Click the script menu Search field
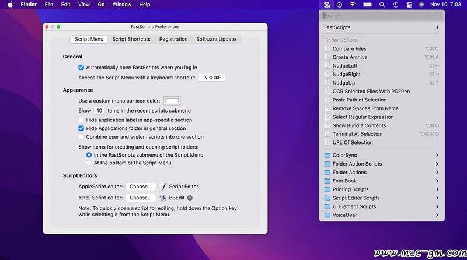467x260 pixels. coord(382,16)
